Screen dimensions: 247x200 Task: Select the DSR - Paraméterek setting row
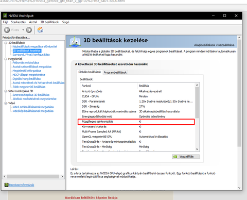pyautogui.click(x=137, y=102)
